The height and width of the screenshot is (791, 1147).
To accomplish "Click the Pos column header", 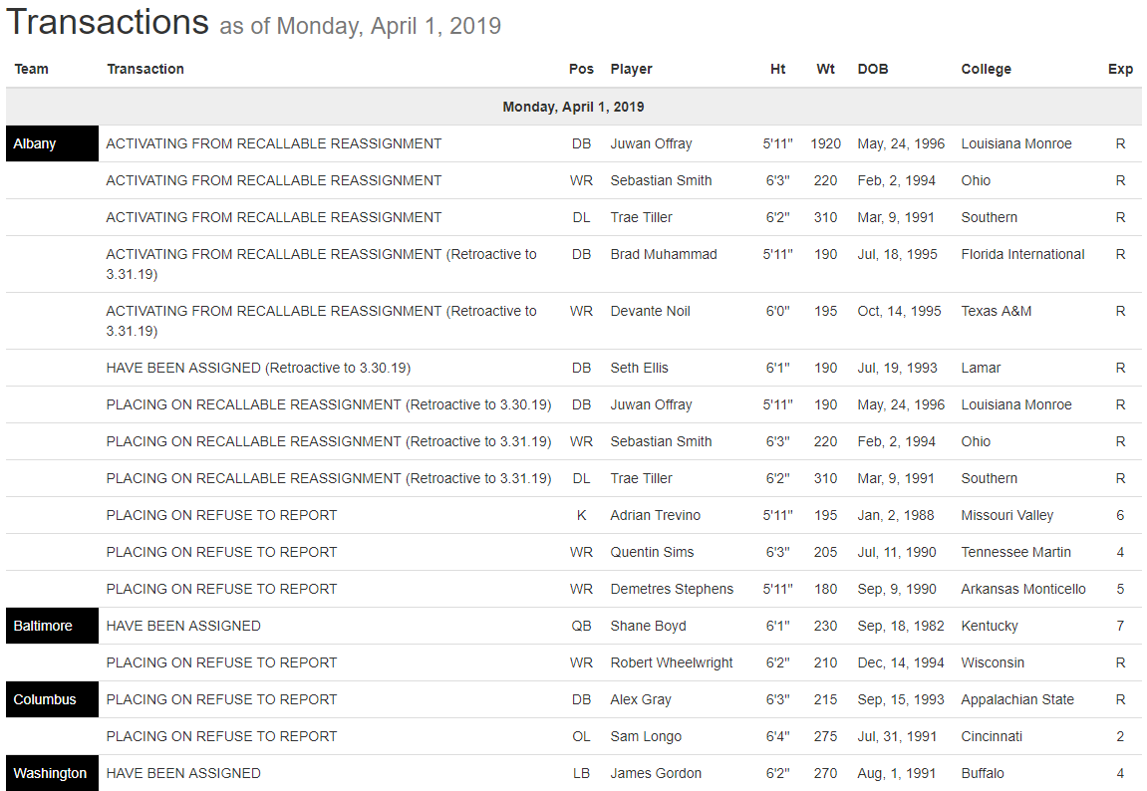I will coord(581,69).
